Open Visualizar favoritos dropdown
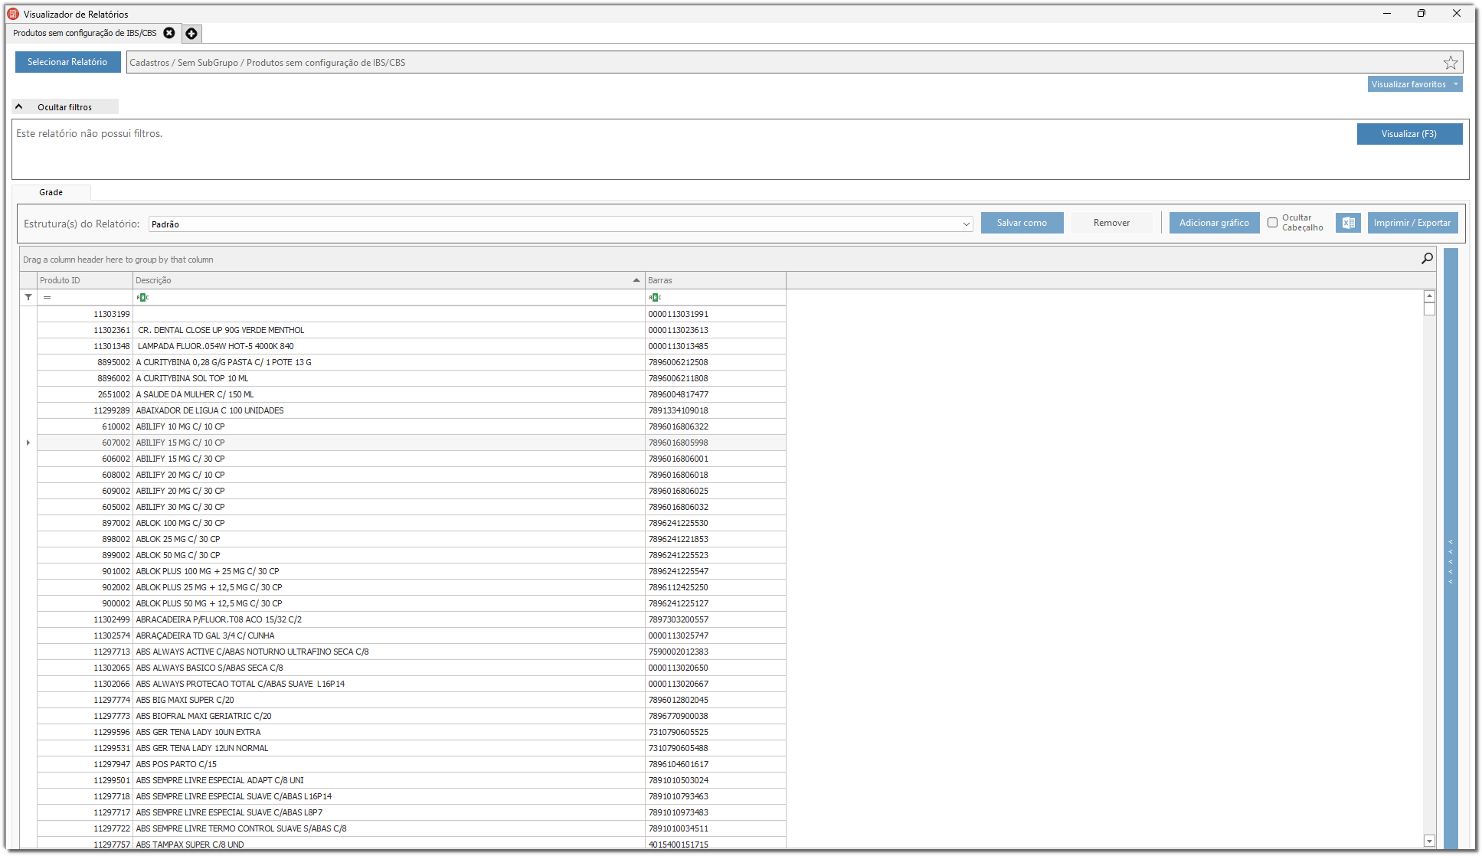The image size is (1482, 856). coord(1415,84)
